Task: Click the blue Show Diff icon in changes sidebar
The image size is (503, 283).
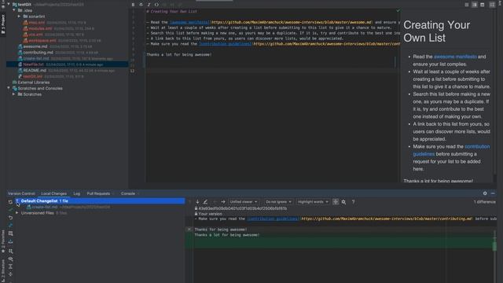Action: 10,226
